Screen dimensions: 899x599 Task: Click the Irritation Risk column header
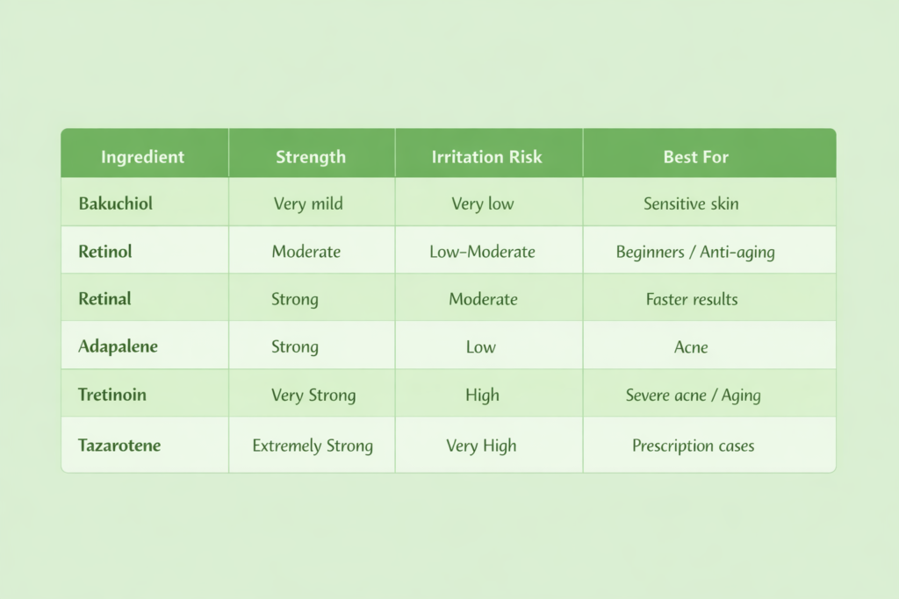[x=486, y=158]
